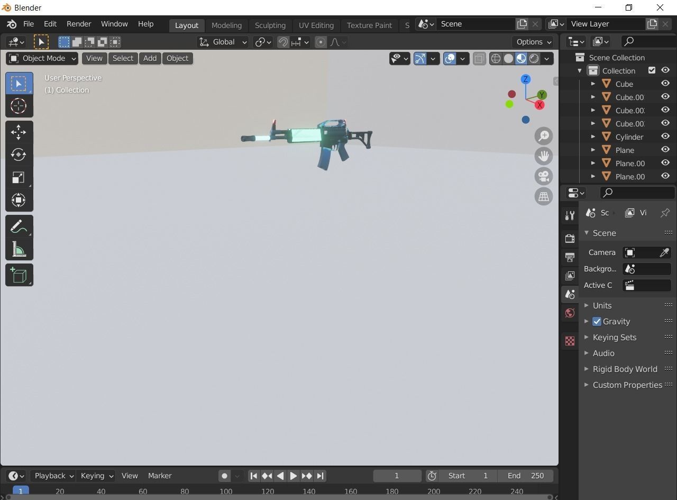The width and height of the screenshot is (677, 500).
Task: Click the camera view gizmo icon
Action: pos(543,176)
